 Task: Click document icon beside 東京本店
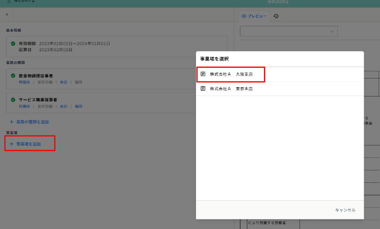(x=203, y=89)
